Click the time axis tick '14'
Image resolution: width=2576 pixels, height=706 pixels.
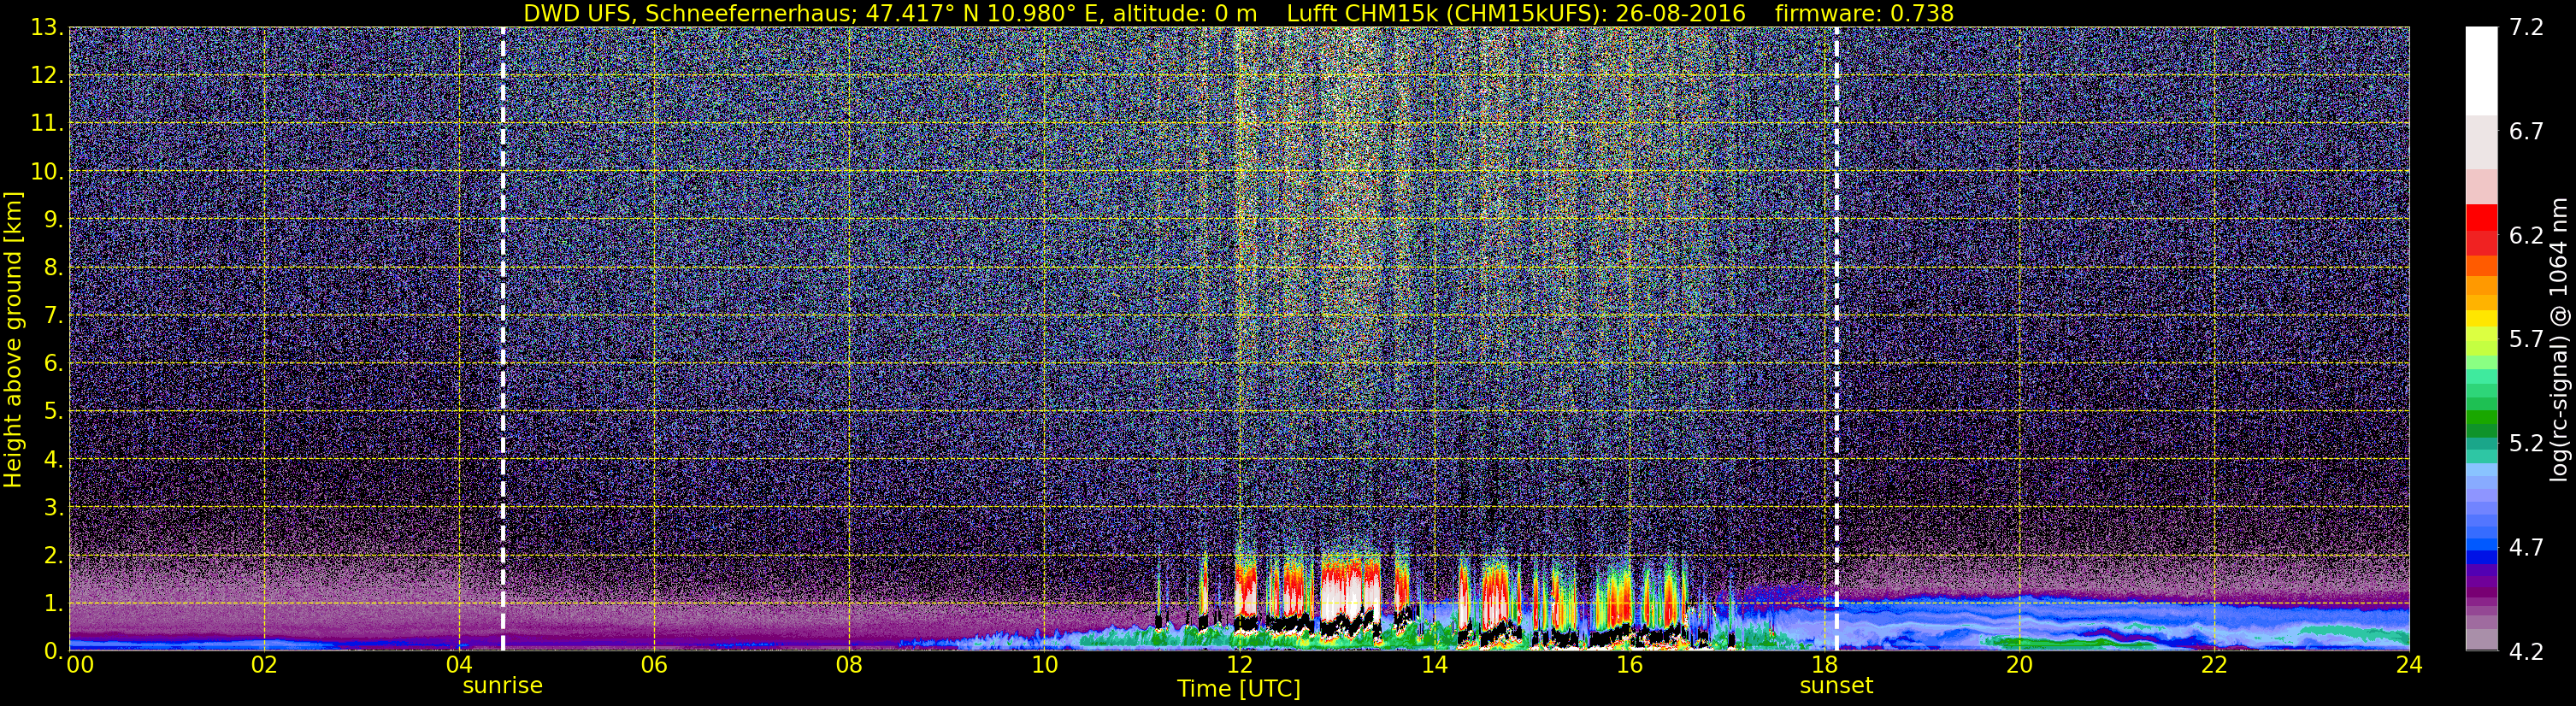(x=1434, y=665)
